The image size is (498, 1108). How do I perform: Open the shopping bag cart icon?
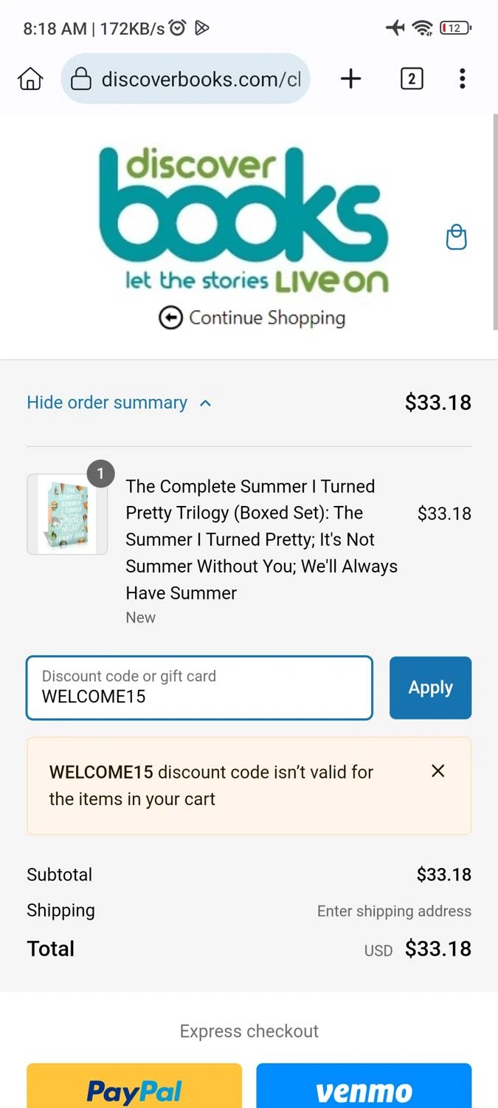point(457,237)
